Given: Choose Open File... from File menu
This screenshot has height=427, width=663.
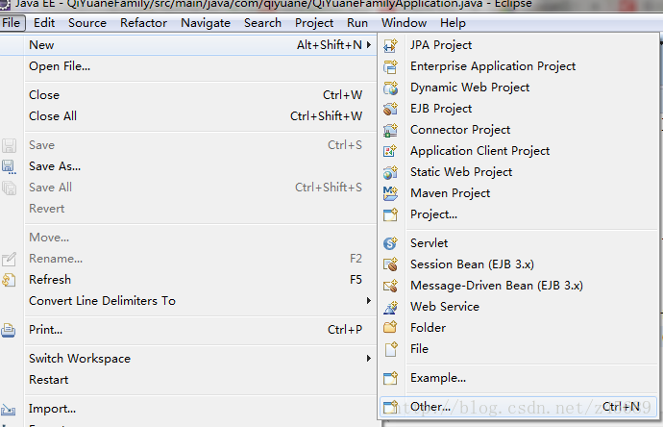Looking at the screenshot, I should 188,66.
